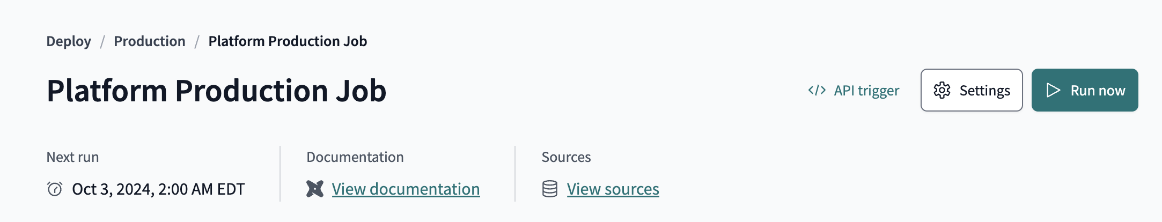This screenshot has height=222, width=1162.
Task: Select the Platform Production Job breadcrumb item
Action: tap(288, 41)
